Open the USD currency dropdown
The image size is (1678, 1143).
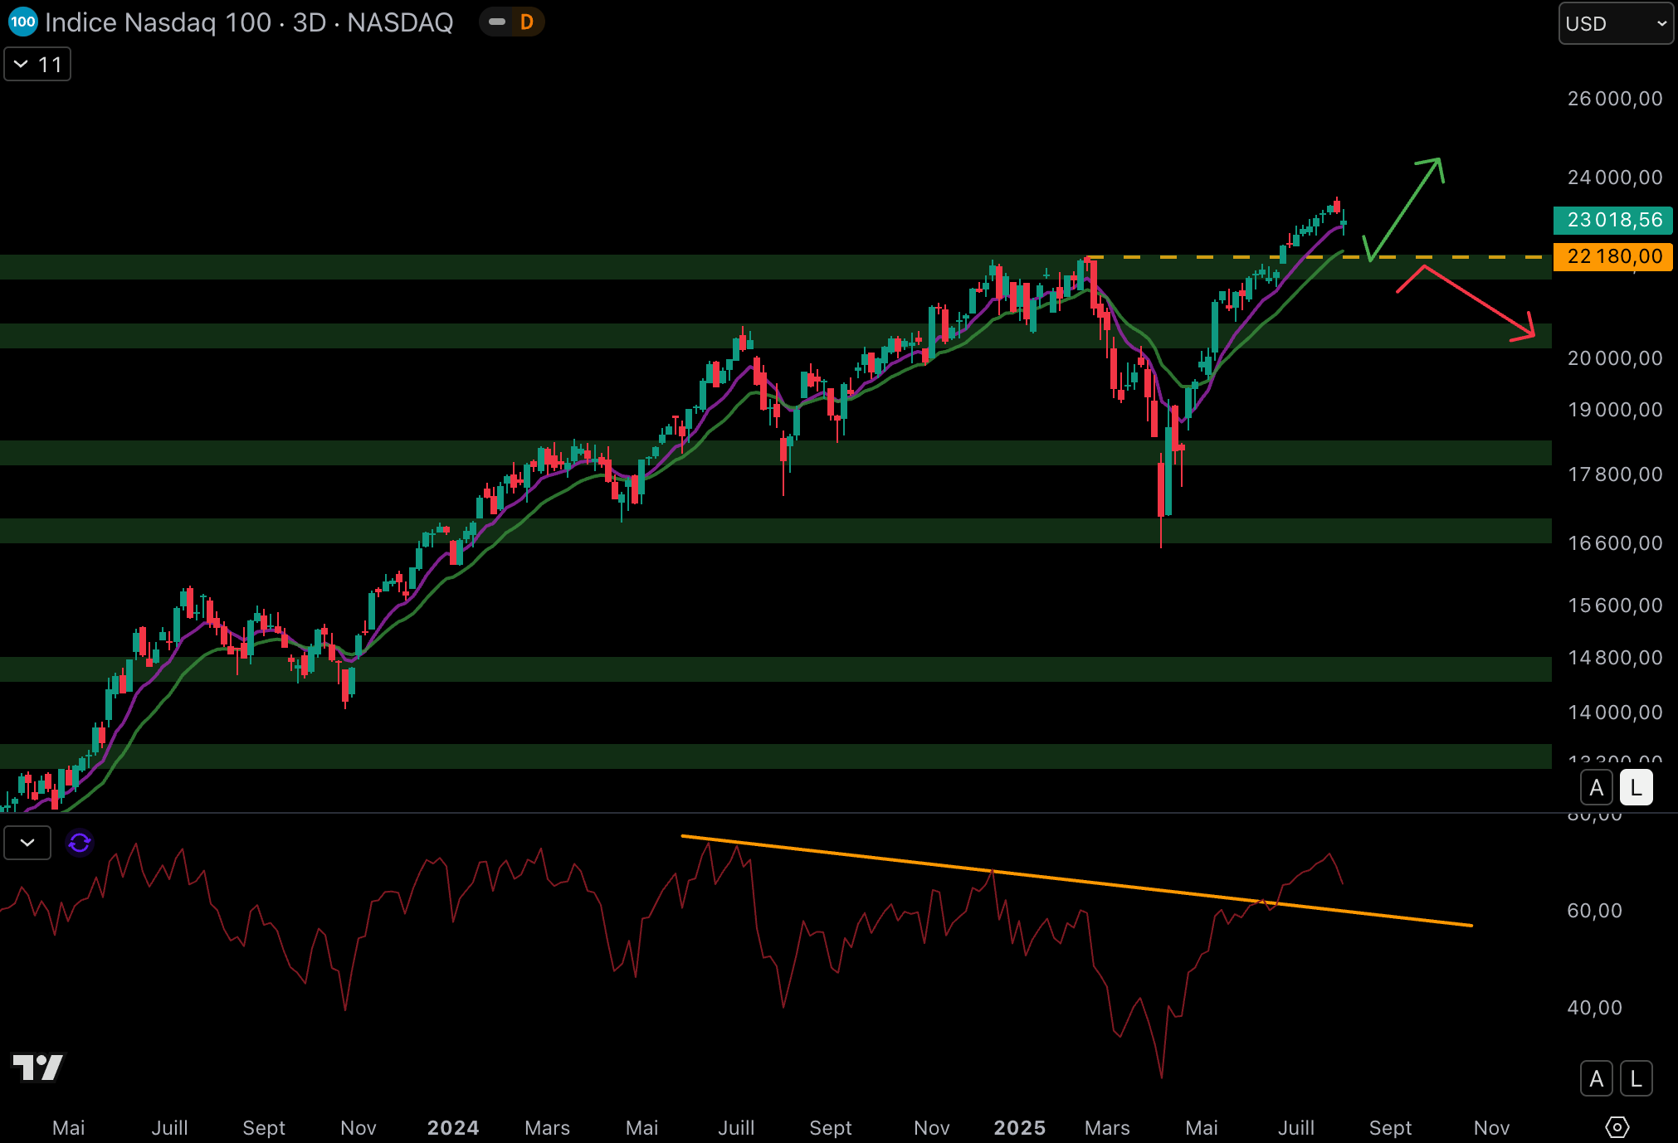coord(1615,23)
